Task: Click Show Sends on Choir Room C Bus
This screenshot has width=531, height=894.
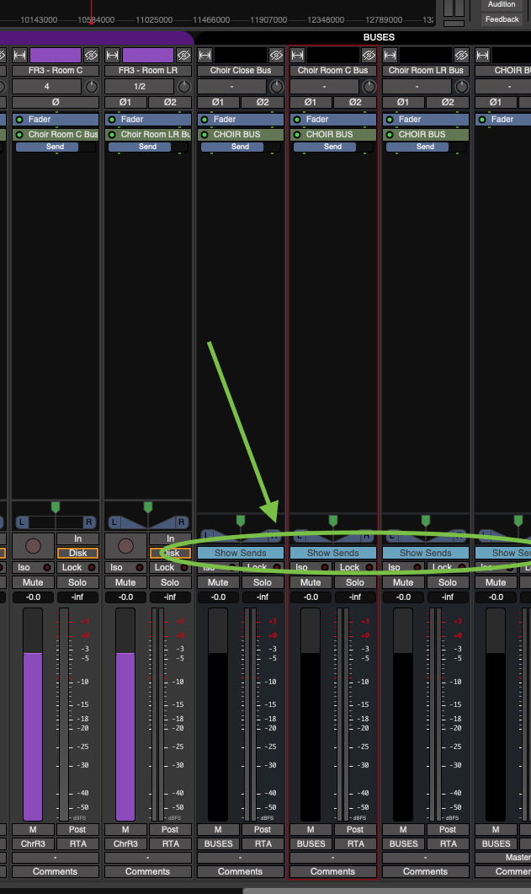Action: click(x=332, y=553)
